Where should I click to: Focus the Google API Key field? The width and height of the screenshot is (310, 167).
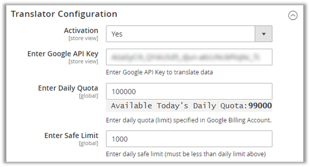coord(189,57)
